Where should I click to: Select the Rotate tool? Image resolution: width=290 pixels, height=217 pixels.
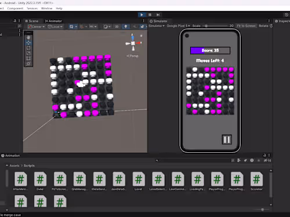tap(28, 48)
